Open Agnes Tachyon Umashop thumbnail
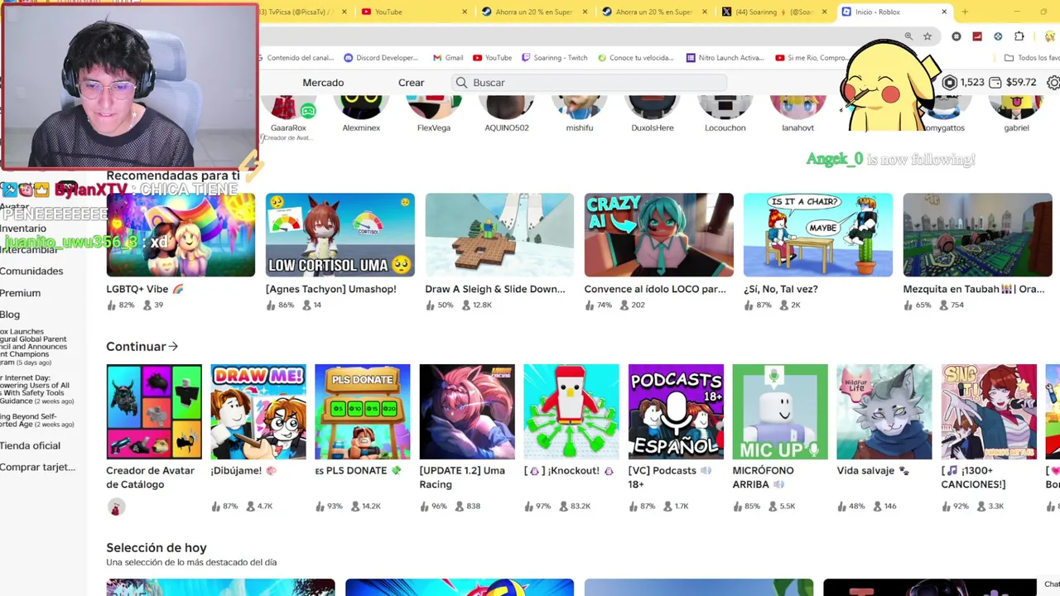Screen dimensions: 1060x596 click(340, 235)
